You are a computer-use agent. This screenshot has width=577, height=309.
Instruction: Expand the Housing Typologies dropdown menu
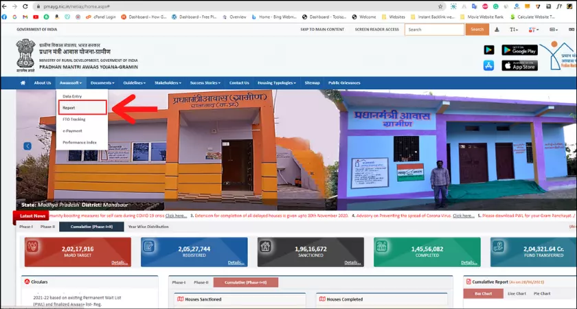[x=277, y=83]
